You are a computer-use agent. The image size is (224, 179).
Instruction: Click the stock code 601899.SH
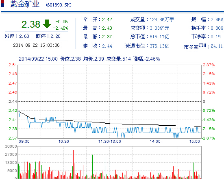click(x=59, y=5)
